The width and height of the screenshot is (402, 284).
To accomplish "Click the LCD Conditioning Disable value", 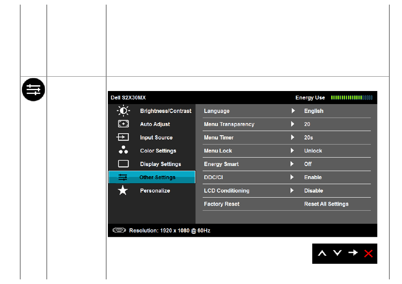I will coord(313,191).
